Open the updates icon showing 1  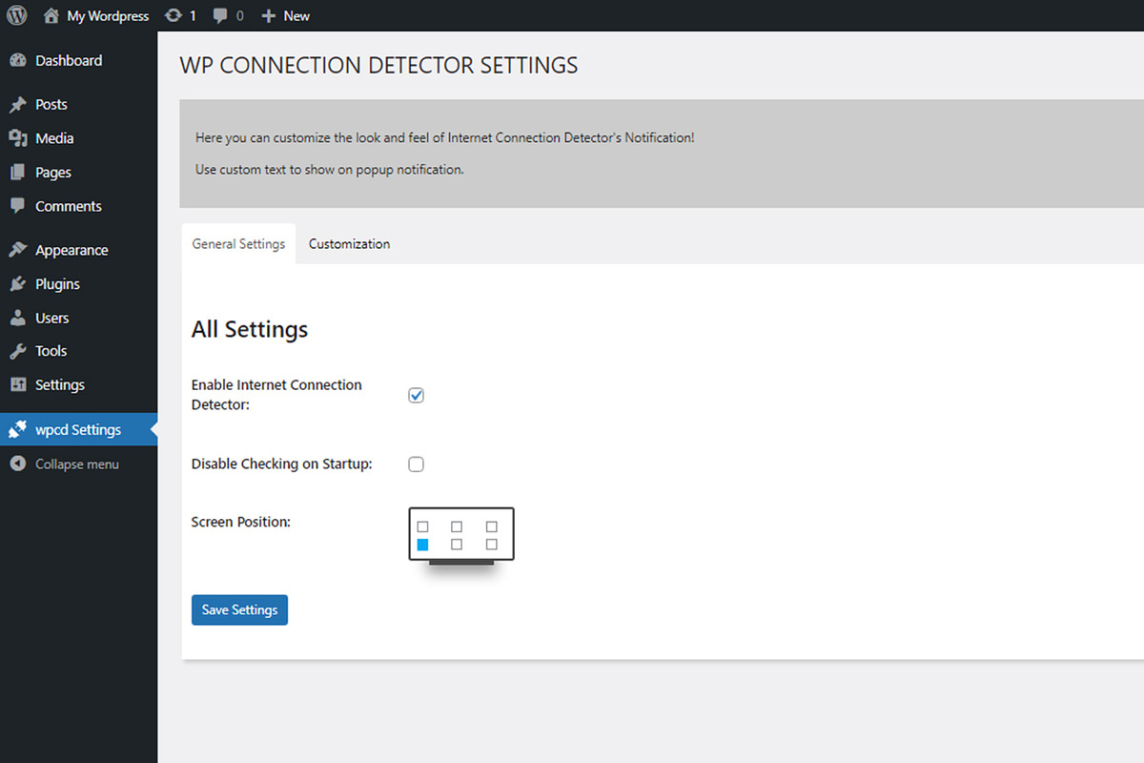(174, 15)
